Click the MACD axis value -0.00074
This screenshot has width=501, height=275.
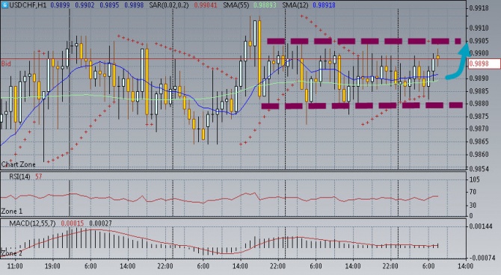(481, 258)
